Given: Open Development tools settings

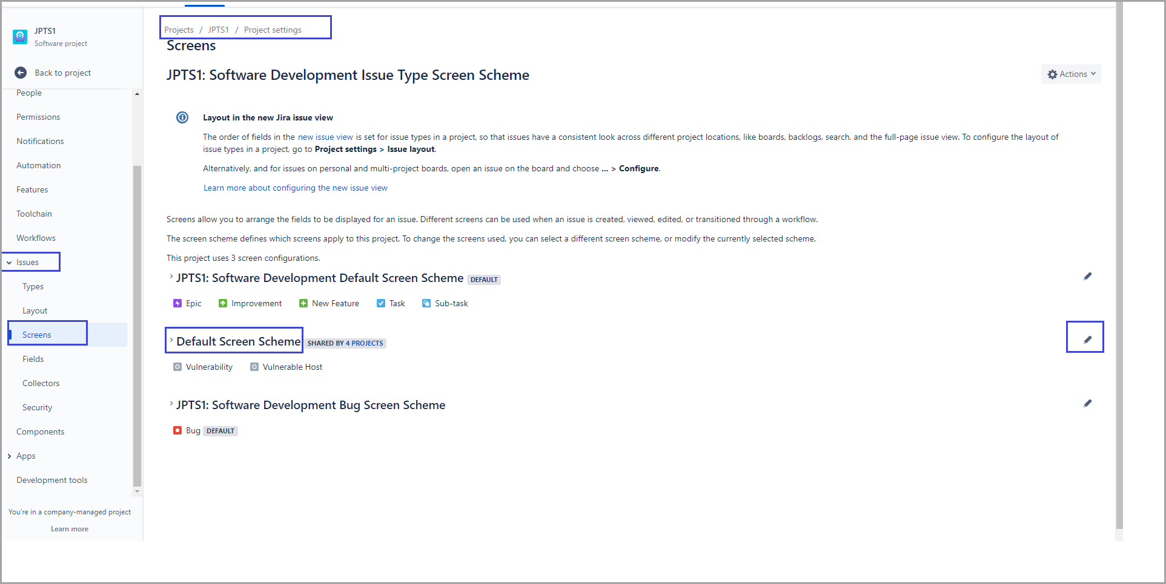Looking at the screenshot, I should click(52, 480).
